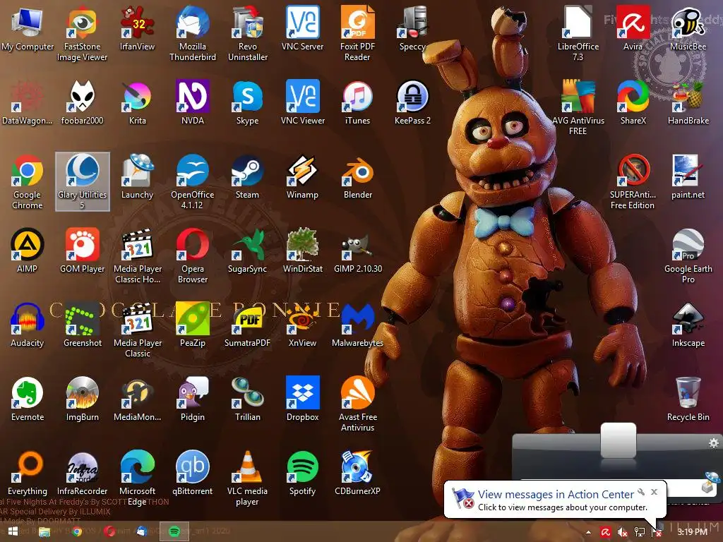
Task: Select the Winamp desktop icon
Action: pyautogui.click(x=302, y=177)
